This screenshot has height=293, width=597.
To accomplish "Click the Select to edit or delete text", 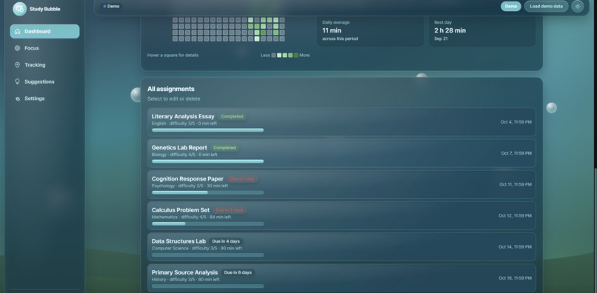I will [173, 99].
